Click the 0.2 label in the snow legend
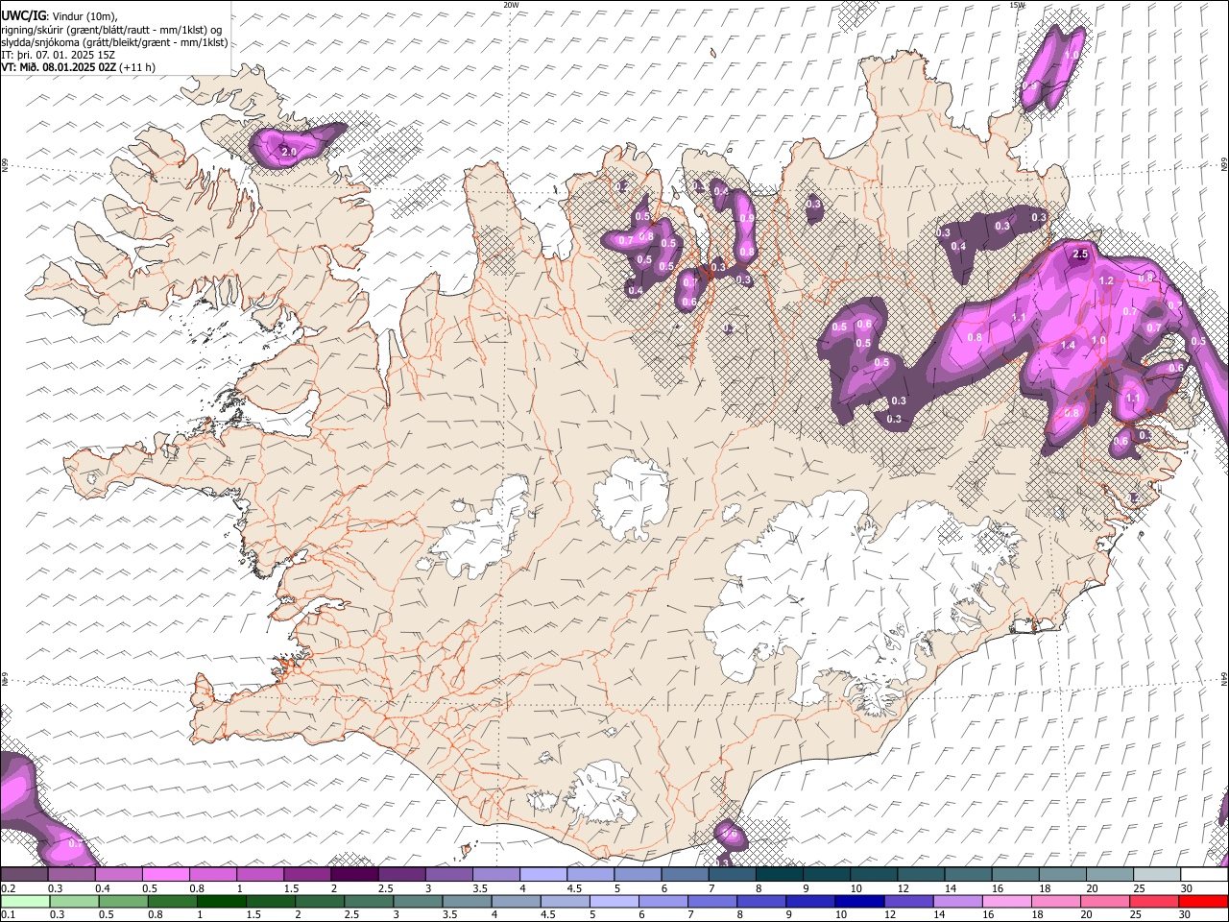This screenshot has height=922, width=1229. point(7,888)
